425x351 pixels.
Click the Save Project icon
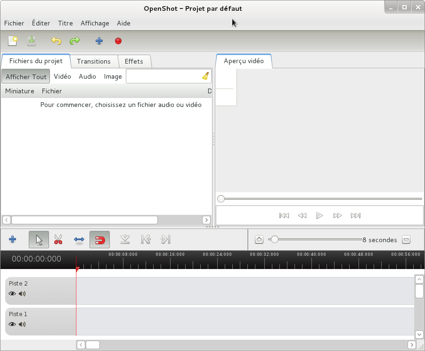point(32,41)
